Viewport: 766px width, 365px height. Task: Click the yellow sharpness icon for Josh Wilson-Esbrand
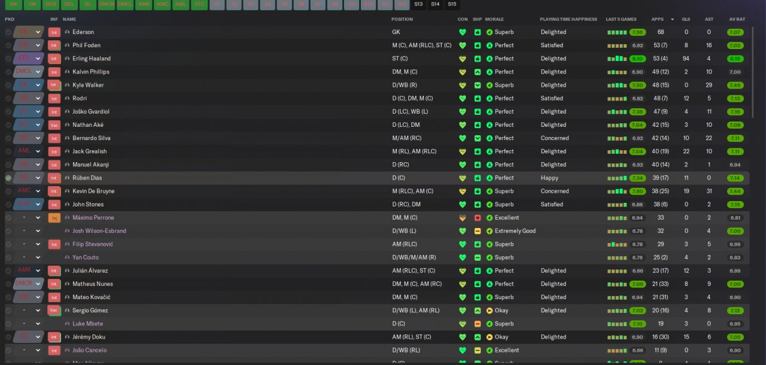click(478, 231)
